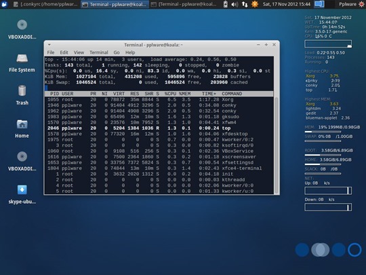366x275 pixels.
Task: Click the kworker/u:0 process row
Action: 159,191
